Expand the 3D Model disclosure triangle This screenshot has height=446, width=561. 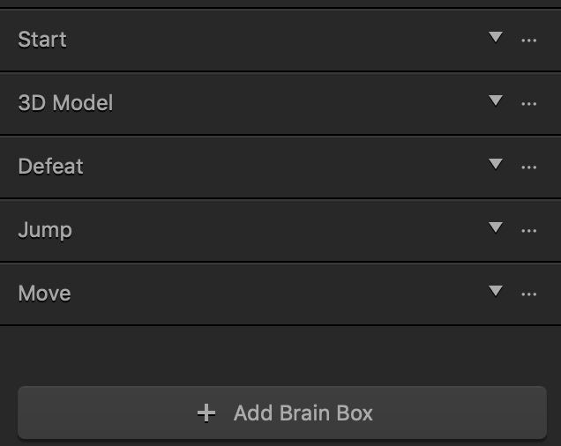496,100
